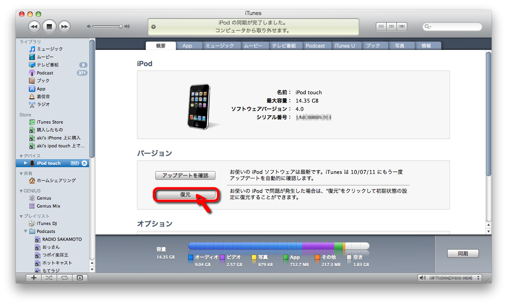Switch to the テレビ番組 tab
Screen dimensions: 507x305
click(284, 46)
